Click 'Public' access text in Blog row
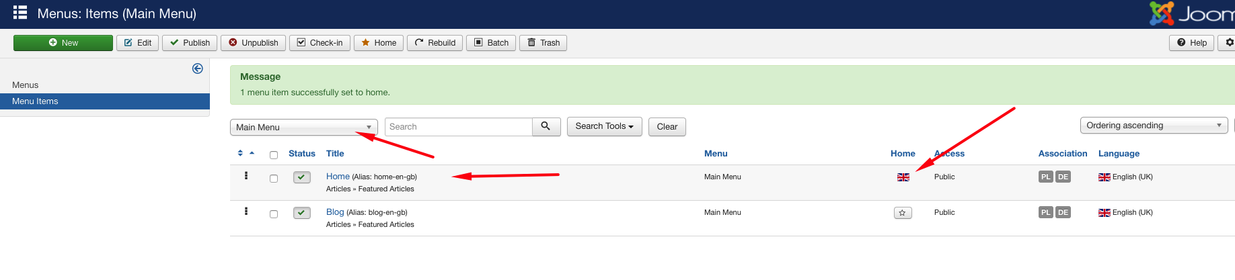1235x280 pixels. click(944, 212)
